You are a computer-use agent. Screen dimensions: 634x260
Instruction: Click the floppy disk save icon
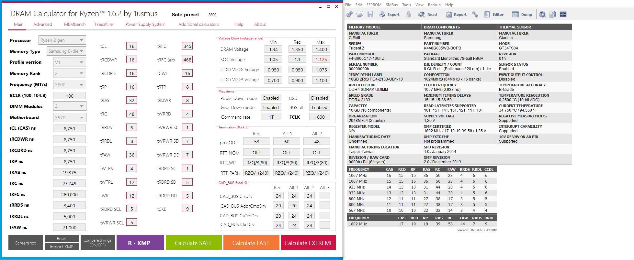370,14
